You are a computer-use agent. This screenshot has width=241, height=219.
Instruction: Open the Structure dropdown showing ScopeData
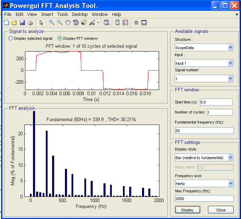[x=204, y=48]
